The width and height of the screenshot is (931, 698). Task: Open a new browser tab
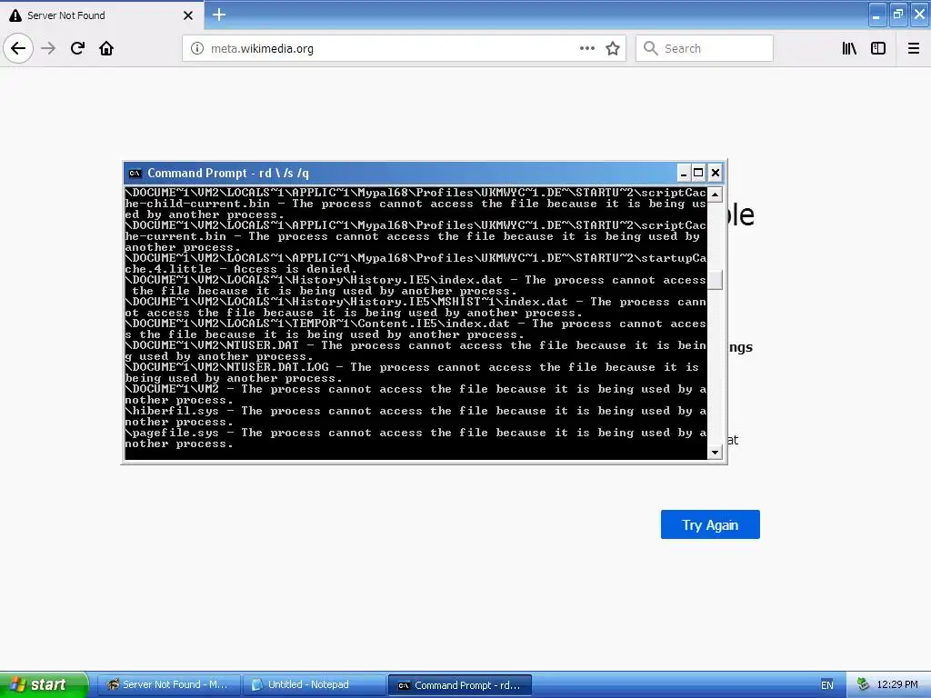[x=218, y=15]
